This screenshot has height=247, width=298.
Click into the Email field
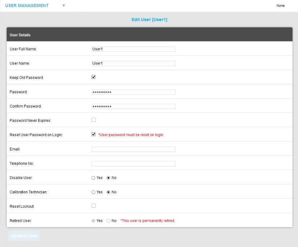pos(133,149)
